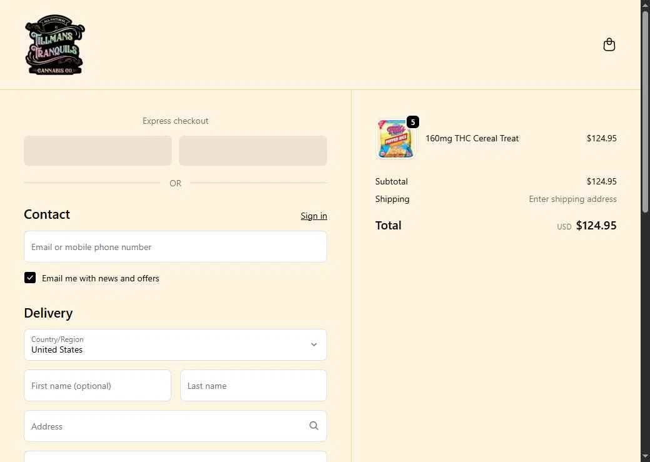Uncheck Email me with news and offers
This screenshot has width=650, height=462.
[30, 278]
